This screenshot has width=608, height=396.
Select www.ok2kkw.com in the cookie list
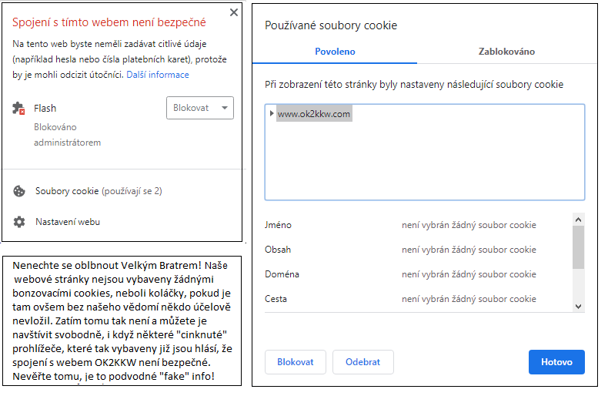pos(314,114)
